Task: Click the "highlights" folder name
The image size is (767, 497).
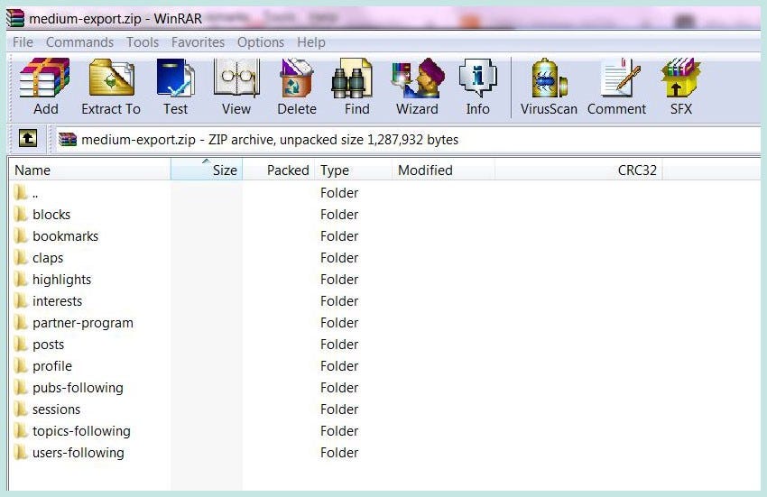Action: [61, 280]
